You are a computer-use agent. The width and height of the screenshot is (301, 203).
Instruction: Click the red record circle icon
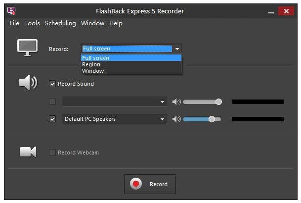click(x=136, y=184)
